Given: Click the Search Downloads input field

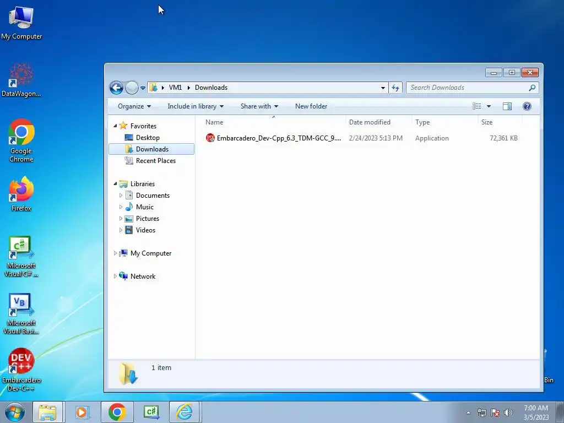Looking at the screenshot, I should click(x=468, y=88).
